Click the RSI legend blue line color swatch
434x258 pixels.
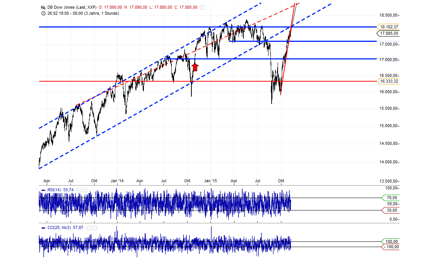pos(43,190)
